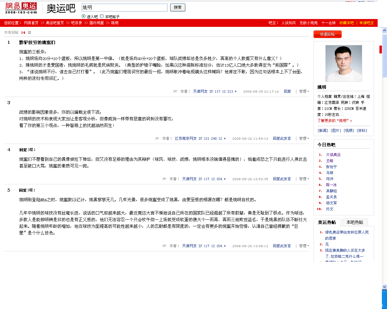Open the 管理 dropdown on post 3

304,139
